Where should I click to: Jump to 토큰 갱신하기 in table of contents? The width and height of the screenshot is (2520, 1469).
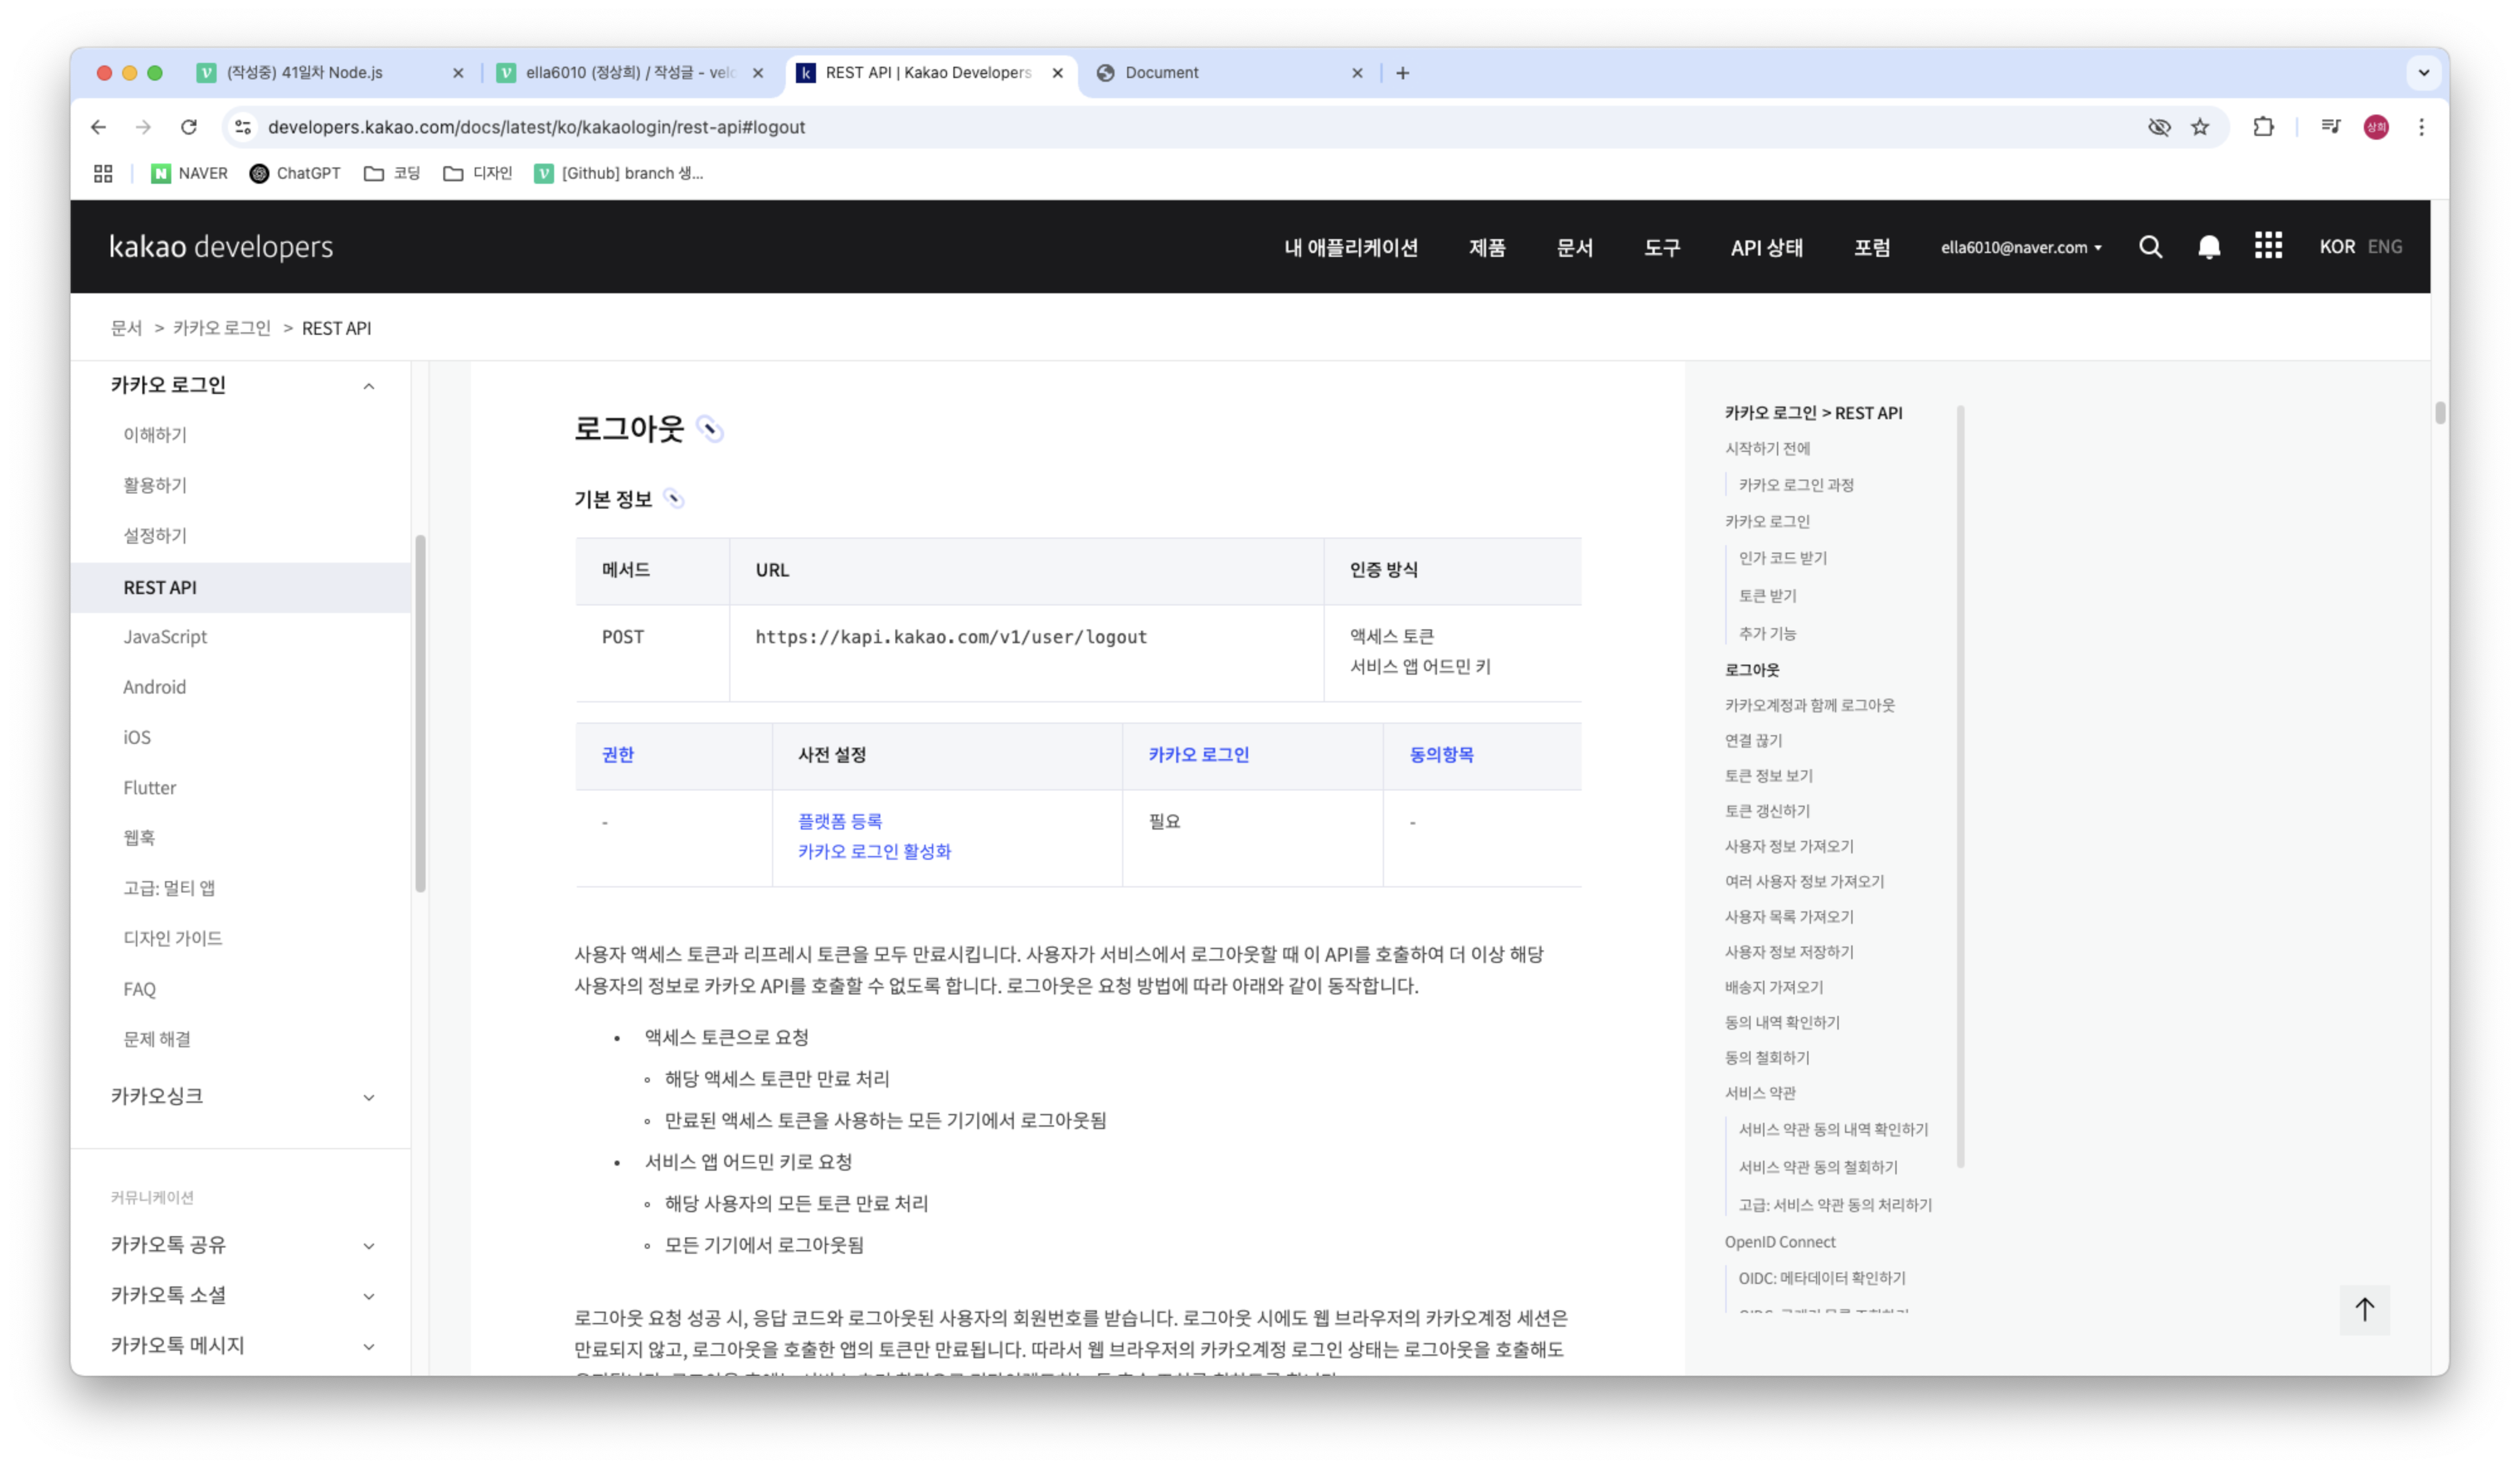(x=1767, y=811)
